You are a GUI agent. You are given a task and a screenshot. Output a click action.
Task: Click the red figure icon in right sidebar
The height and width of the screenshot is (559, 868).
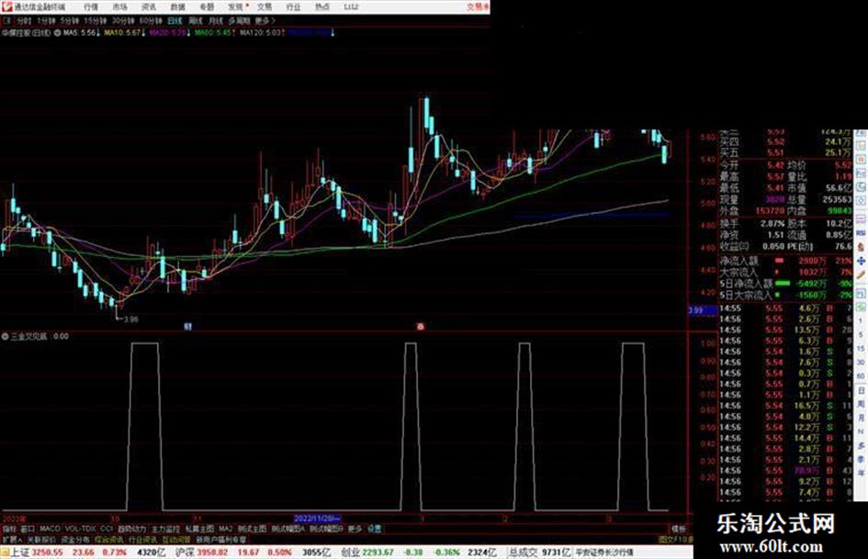(861, 248)
